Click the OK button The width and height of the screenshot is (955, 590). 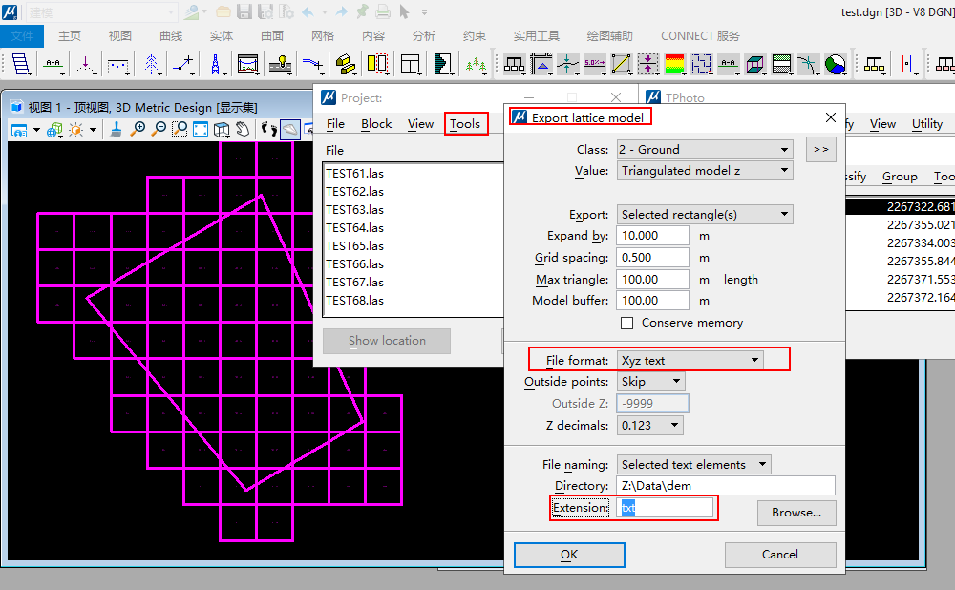[x=569, y=555]
